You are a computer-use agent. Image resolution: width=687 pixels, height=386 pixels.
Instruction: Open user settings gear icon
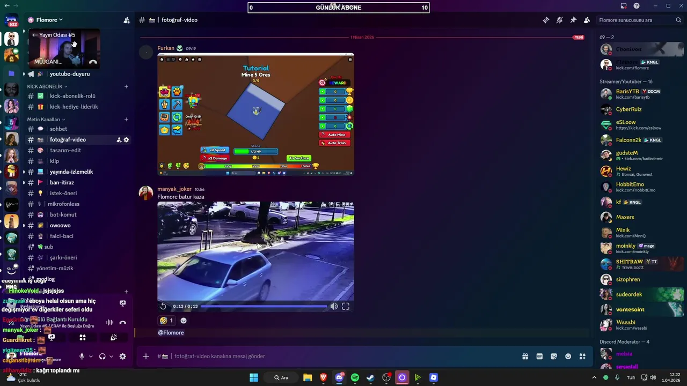click(122, 357)
